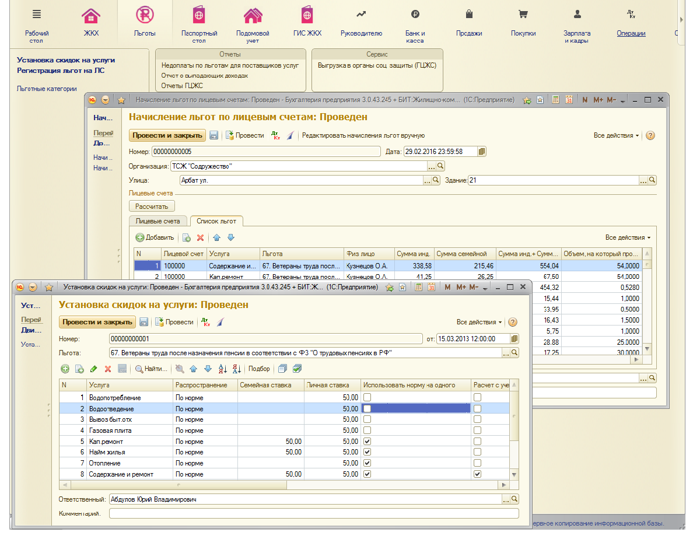Delete the selected service row
686x546 pixels.
click(107, 369)
